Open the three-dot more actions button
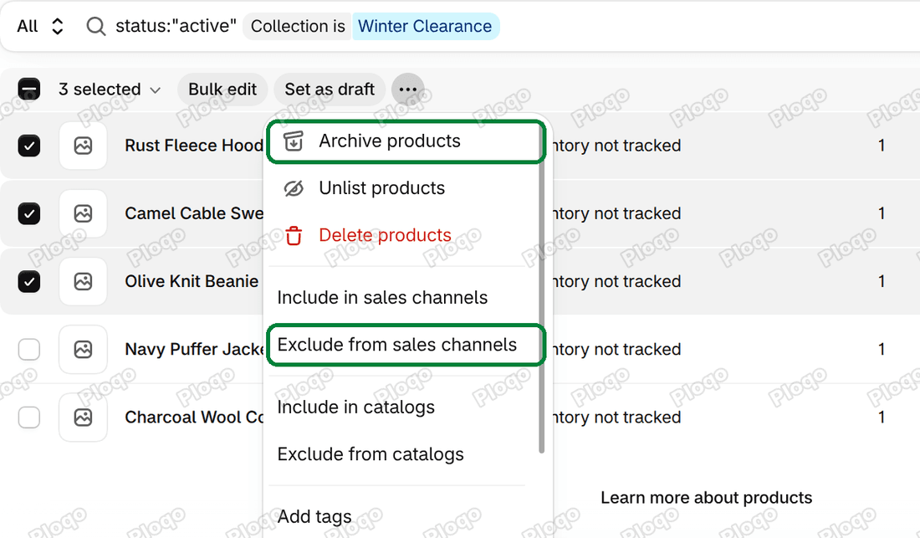Viewport: 920px width, 538px height. (x=408, y=90)
